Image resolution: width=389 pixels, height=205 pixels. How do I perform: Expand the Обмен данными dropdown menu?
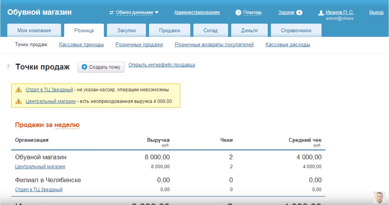tap(137, 13)
